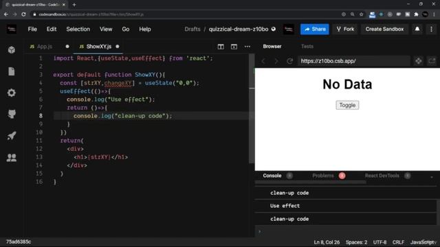Open the Live collaboration people icon in sidebar
This screenshot has height=247, width=440.
point(12,158)
